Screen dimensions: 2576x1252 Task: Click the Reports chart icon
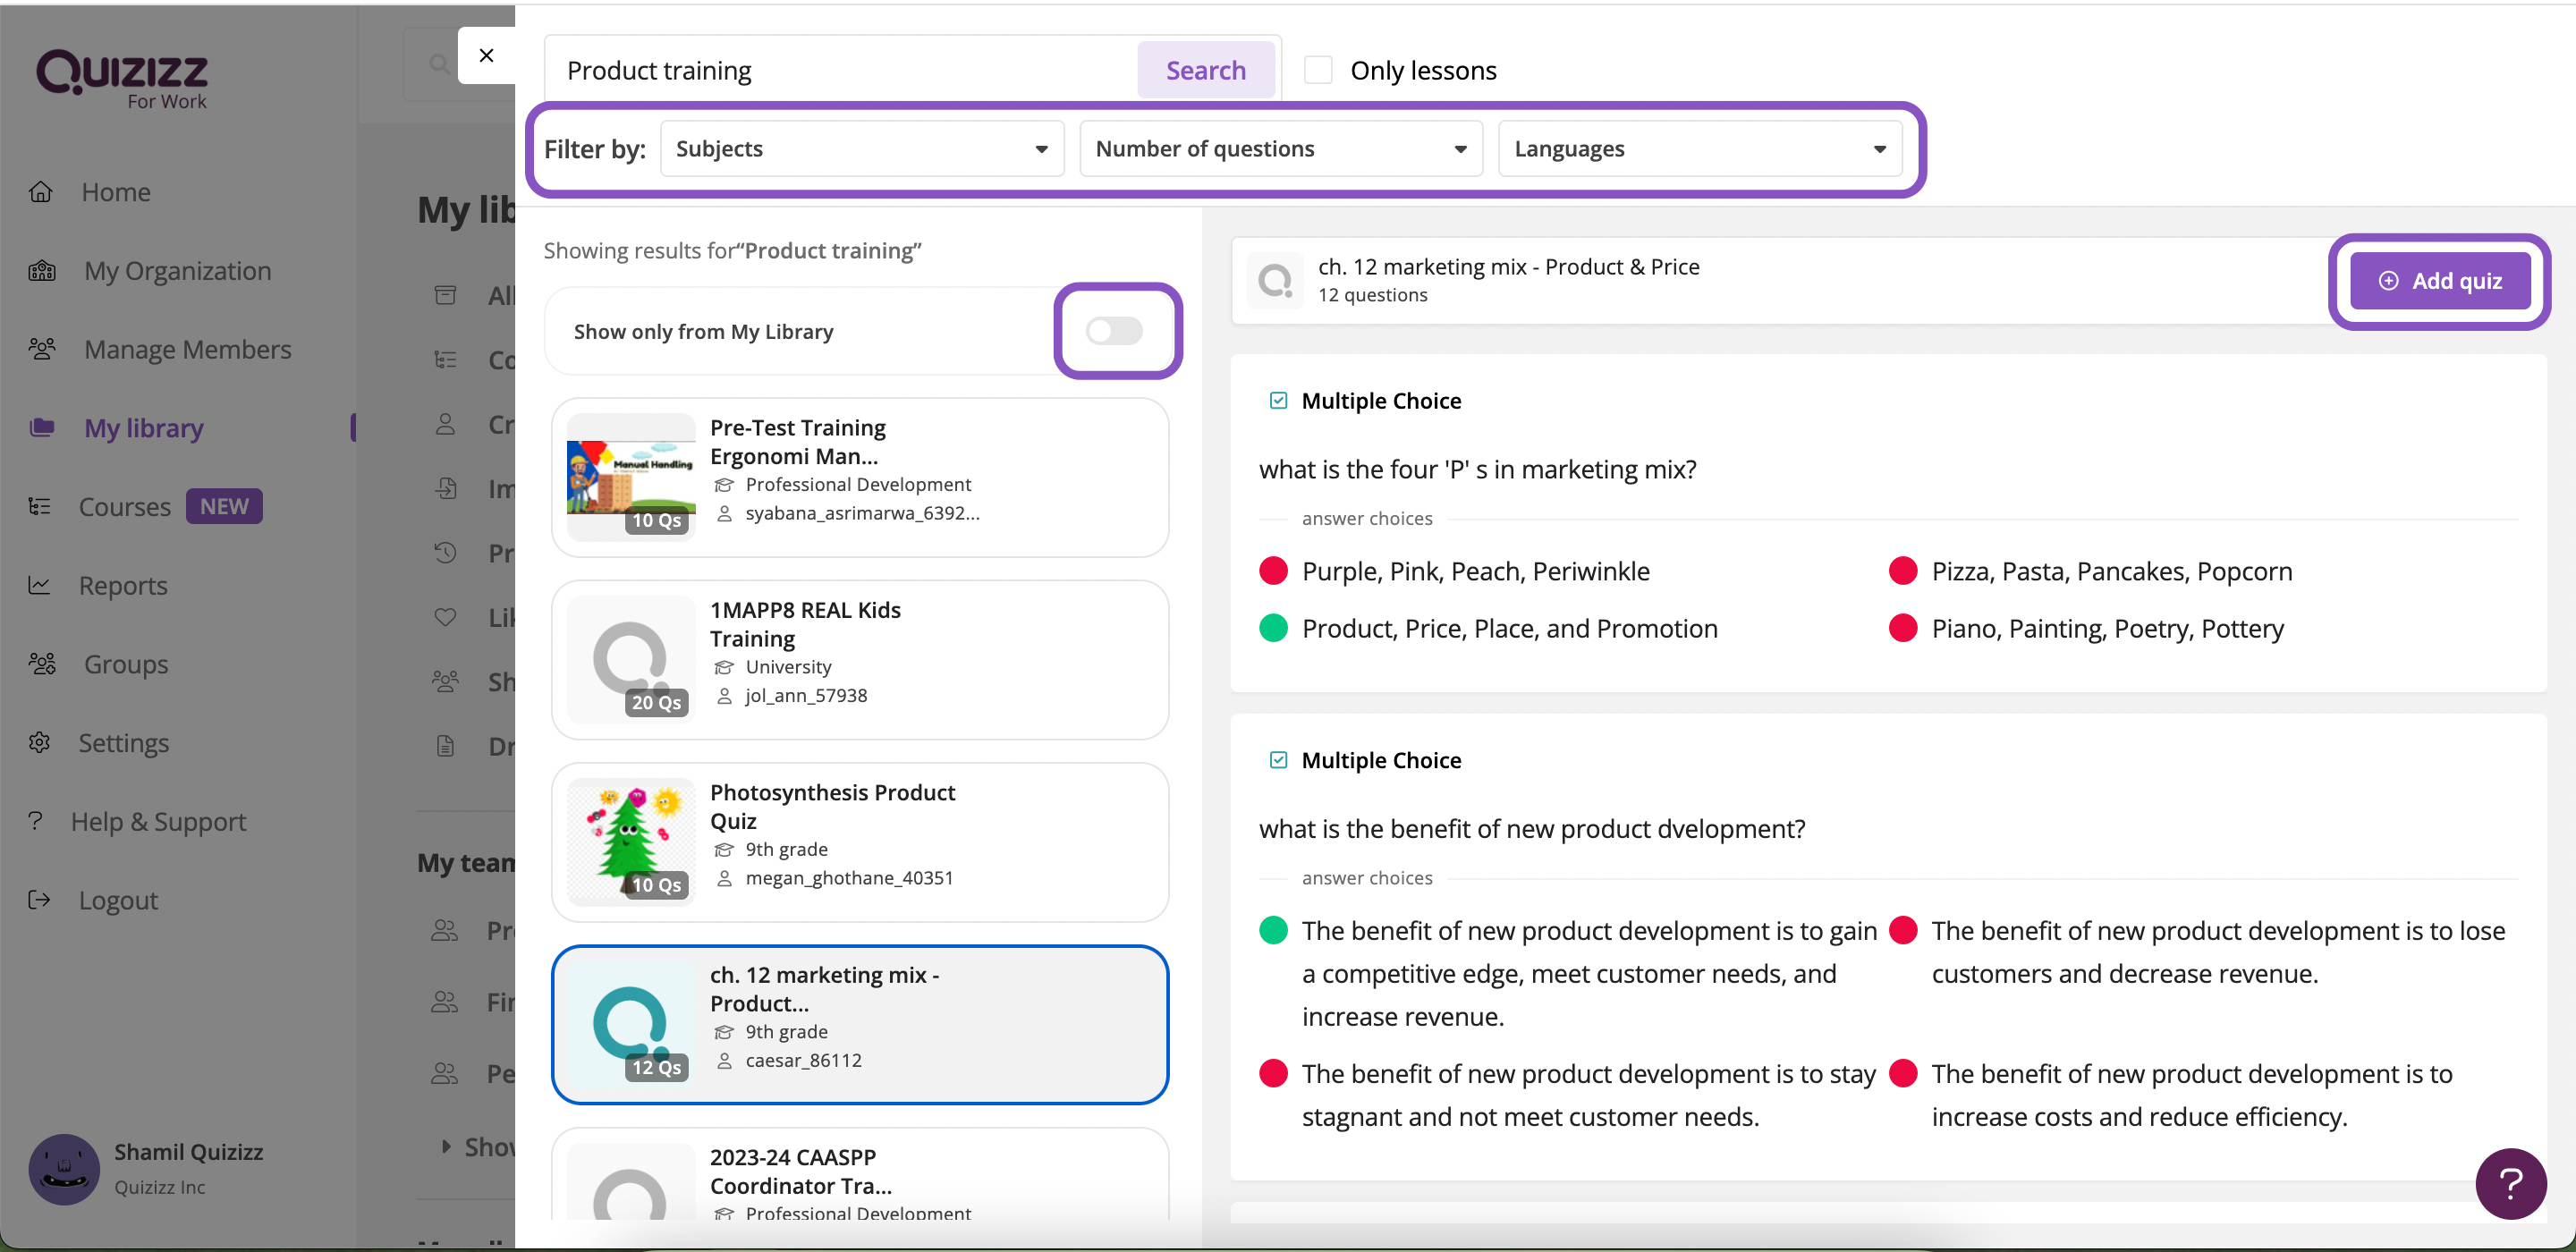(40, 585)
